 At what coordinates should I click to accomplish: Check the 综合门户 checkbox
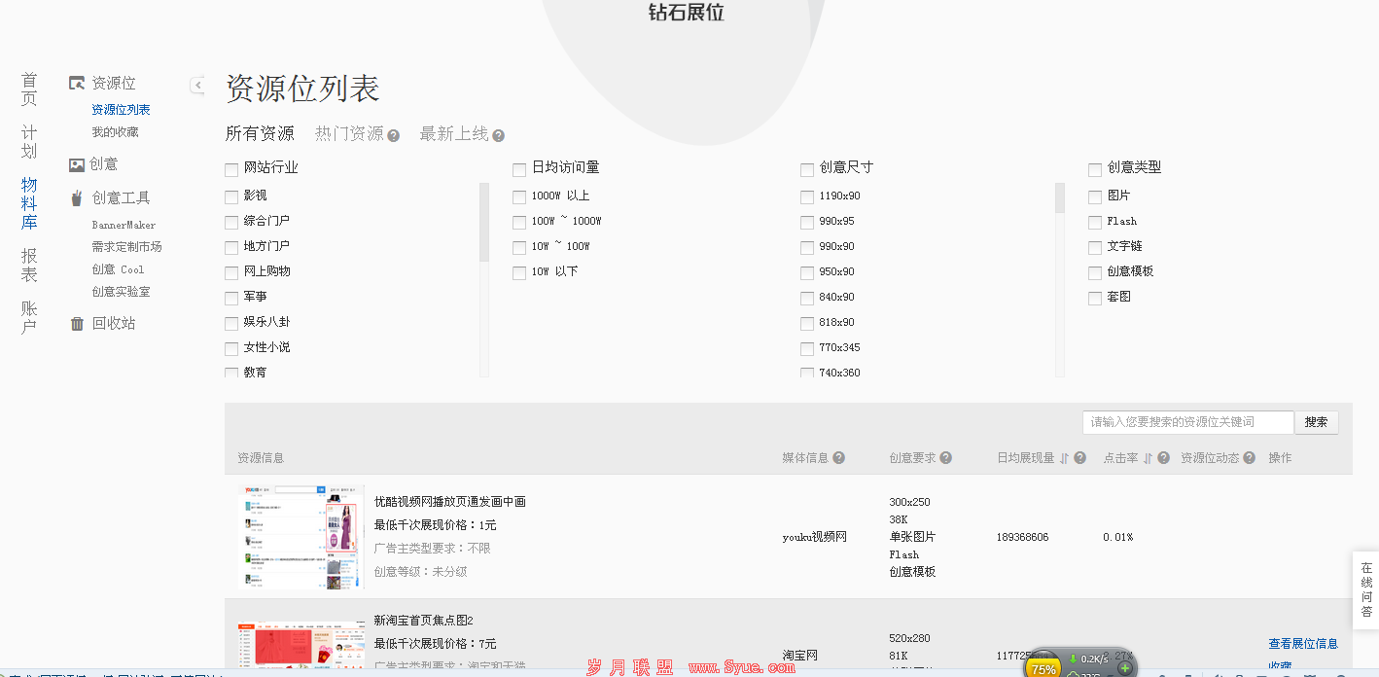231,223
